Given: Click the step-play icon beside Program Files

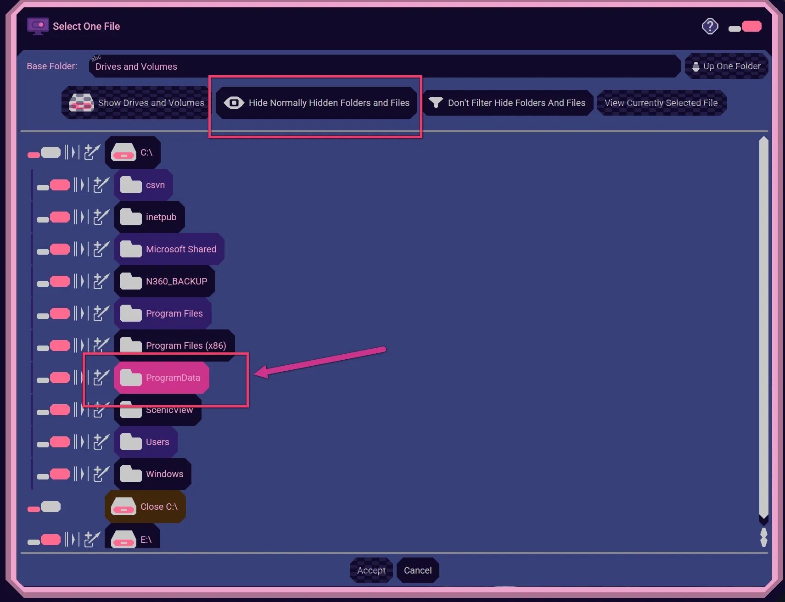Looking at the screenshot, I should pos(81,313).
